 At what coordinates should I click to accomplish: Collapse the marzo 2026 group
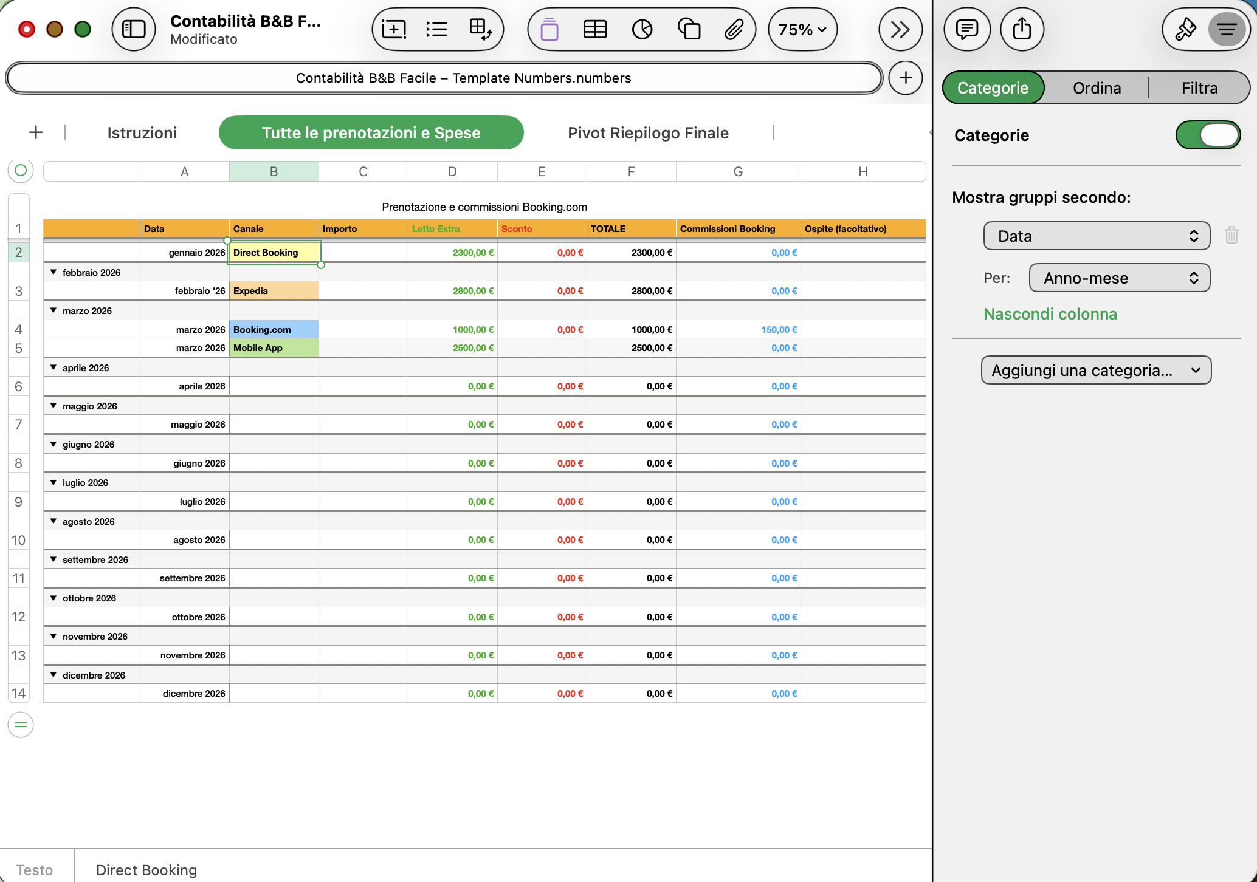(x=53, y=310)
